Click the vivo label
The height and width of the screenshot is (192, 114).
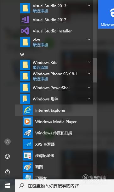point(36,40)
